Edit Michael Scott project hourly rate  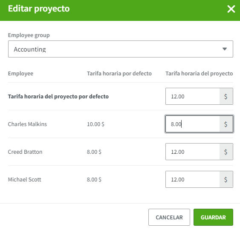point(193,179)
